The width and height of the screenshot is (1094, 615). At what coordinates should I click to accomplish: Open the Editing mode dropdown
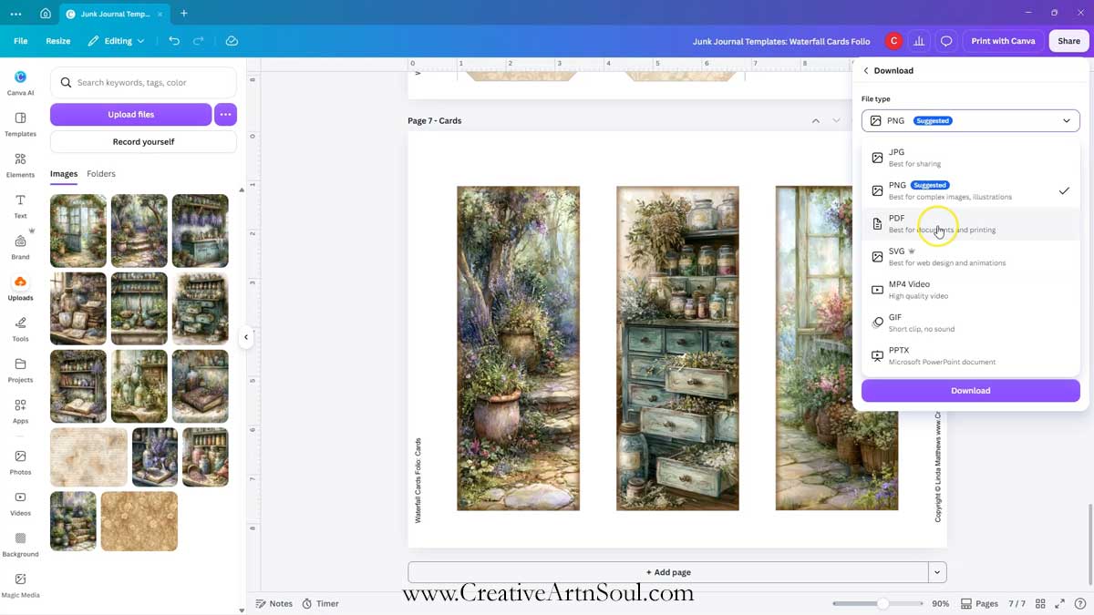click(117, 41)
